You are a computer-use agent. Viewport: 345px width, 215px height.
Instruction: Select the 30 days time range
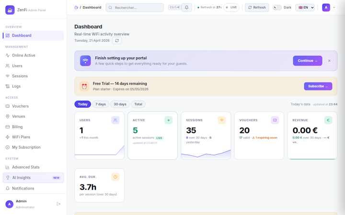120,104
